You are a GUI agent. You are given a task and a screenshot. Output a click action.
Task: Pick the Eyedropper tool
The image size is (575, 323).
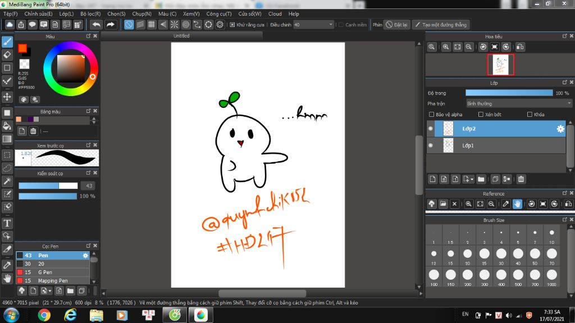[x=7, y=265]
